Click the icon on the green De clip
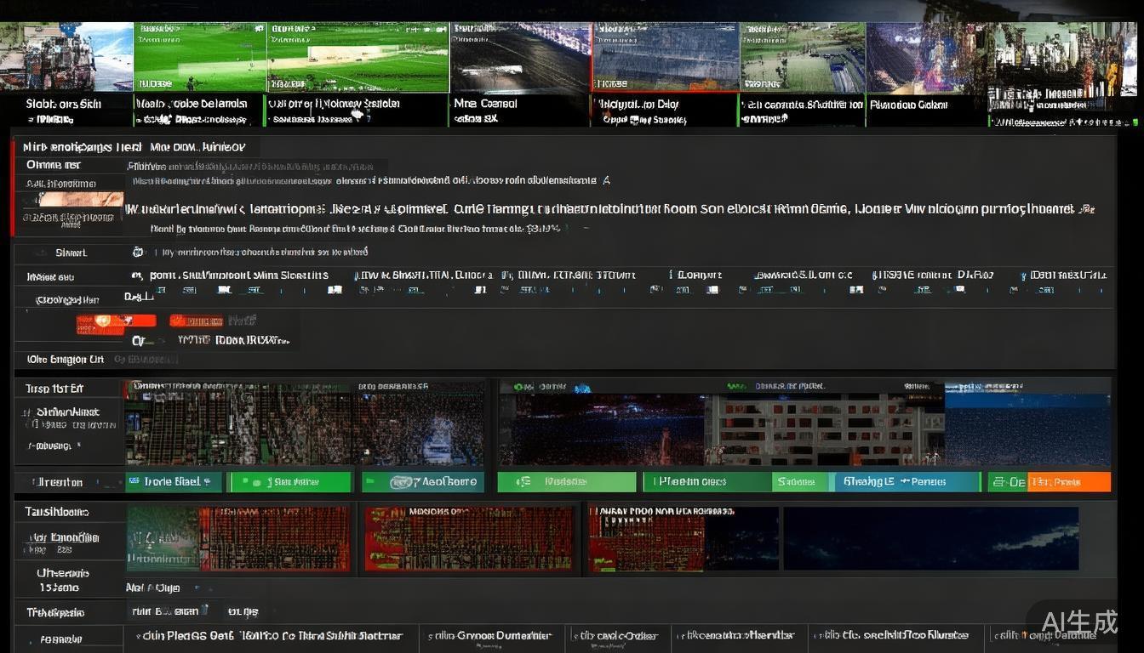 click(998, 482)
